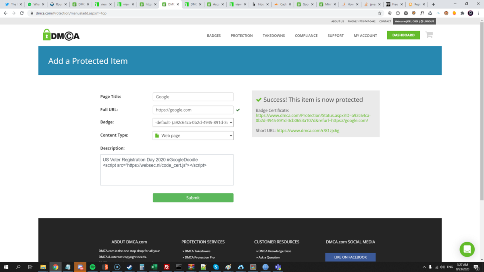Viewport: 484px width, 272px height.
Task: Bookmark this page with the star icon
Action: [x=380, y=13]
